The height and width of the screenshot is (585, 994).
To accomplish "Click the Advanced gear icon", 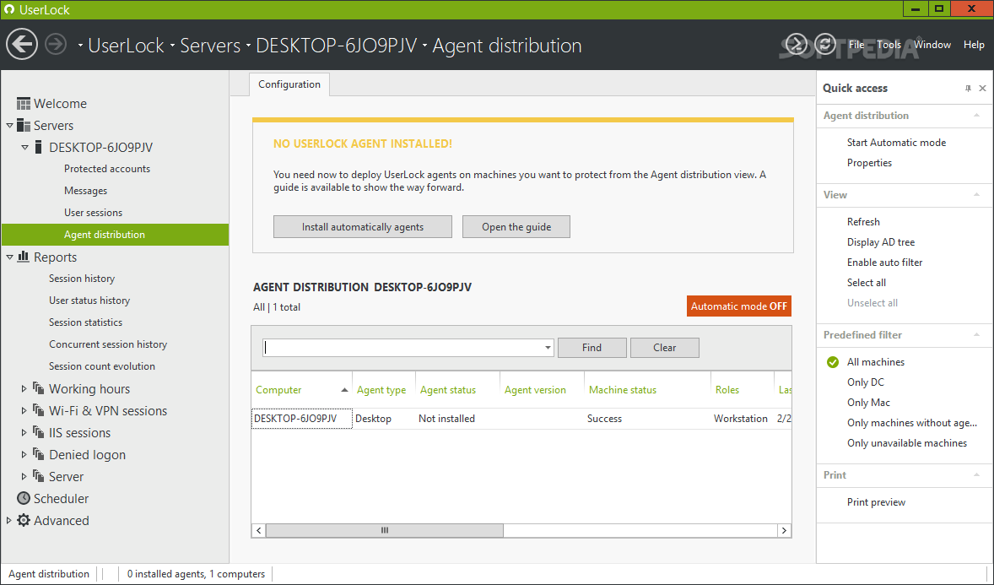I will click(24, 520).
